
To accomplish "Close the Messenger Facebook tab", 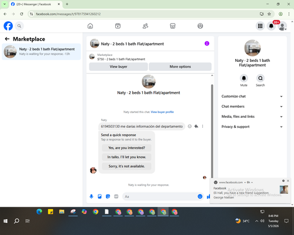I will click(59, 4).
